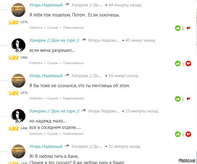This screenshot has height=164, width=197.
Task: Thumbs up "Я бы тоже не сознался" comment
Action: pyautogui.click(x=178, y=99)
